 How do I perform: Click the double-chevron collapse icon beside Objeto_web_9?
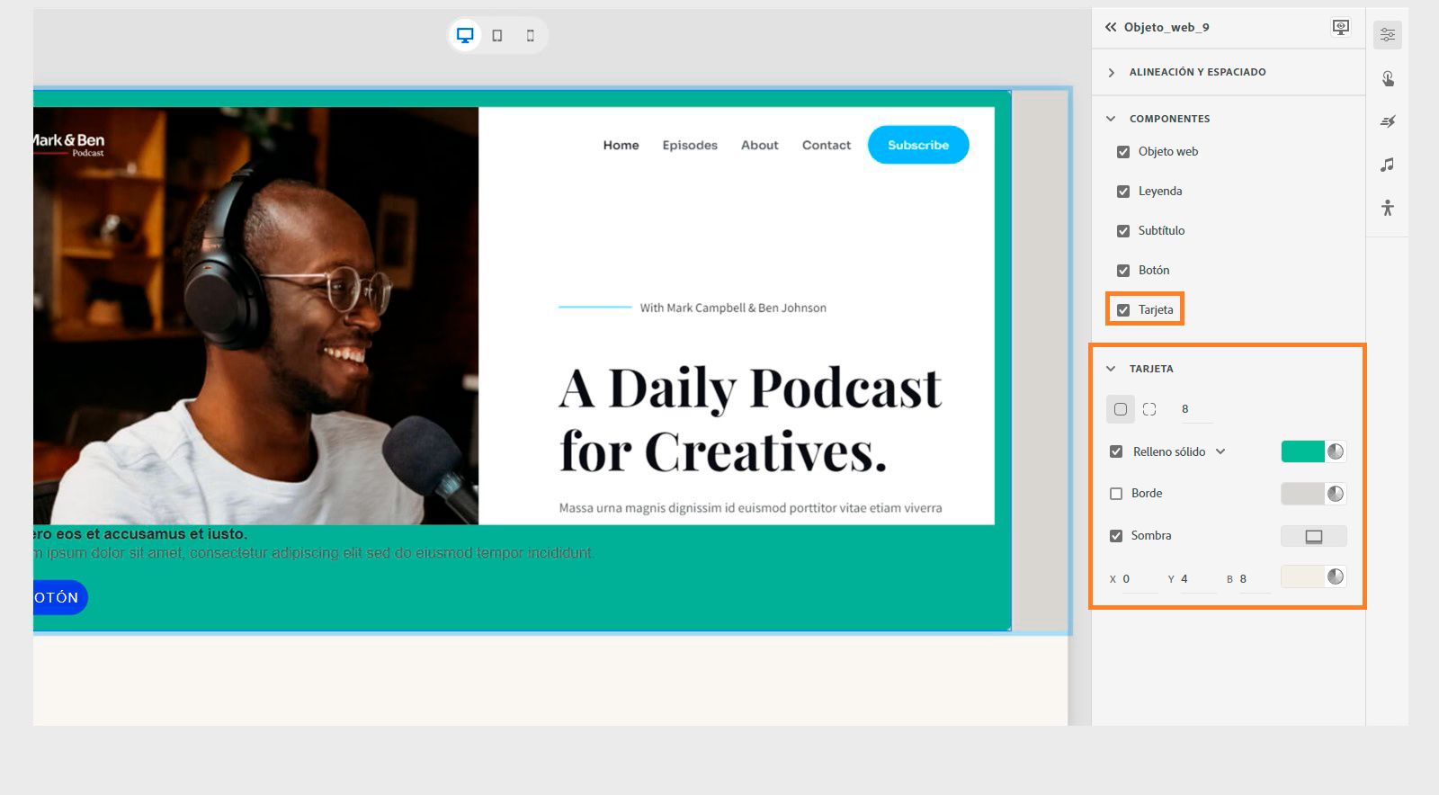[1111, 27]
